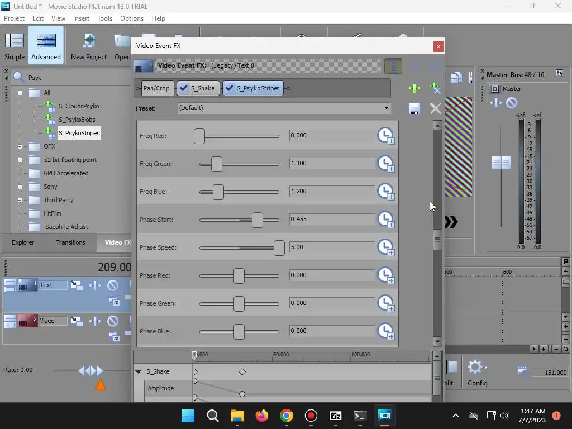Click the Master Bus volume fader
Viewport: 572px width, 429px height.
click(x=501, y=163)
